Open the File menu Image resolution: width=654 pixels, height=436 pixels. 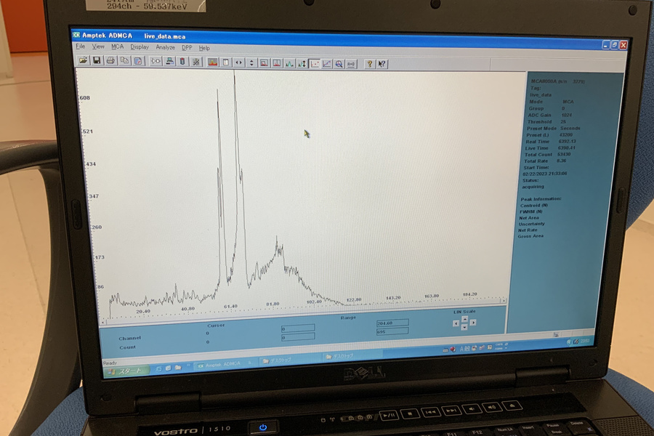(81, 47)
